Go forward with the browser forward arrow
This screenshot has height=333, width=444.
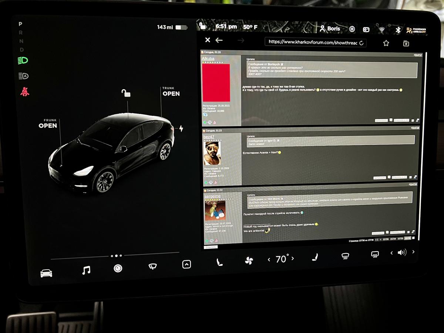tap(241, 40)
